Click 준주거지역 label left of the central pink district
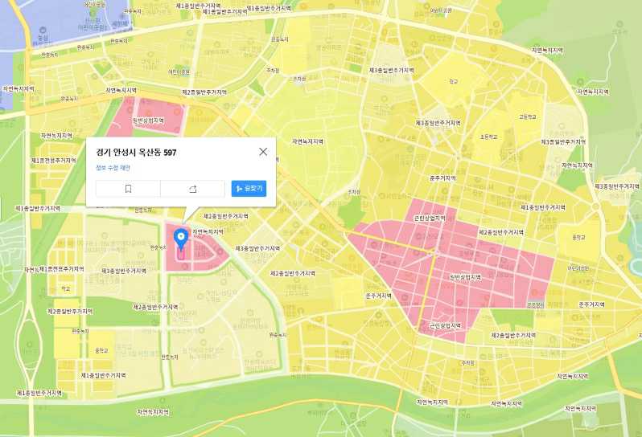This screenshot has height=437, width=642. (378, 296)
